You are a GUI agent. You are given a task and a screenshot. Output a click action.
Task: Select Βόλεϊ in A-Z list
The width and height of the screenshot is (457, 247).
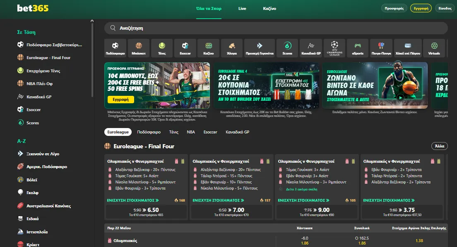pyautogui.click(x=27, y=180)
